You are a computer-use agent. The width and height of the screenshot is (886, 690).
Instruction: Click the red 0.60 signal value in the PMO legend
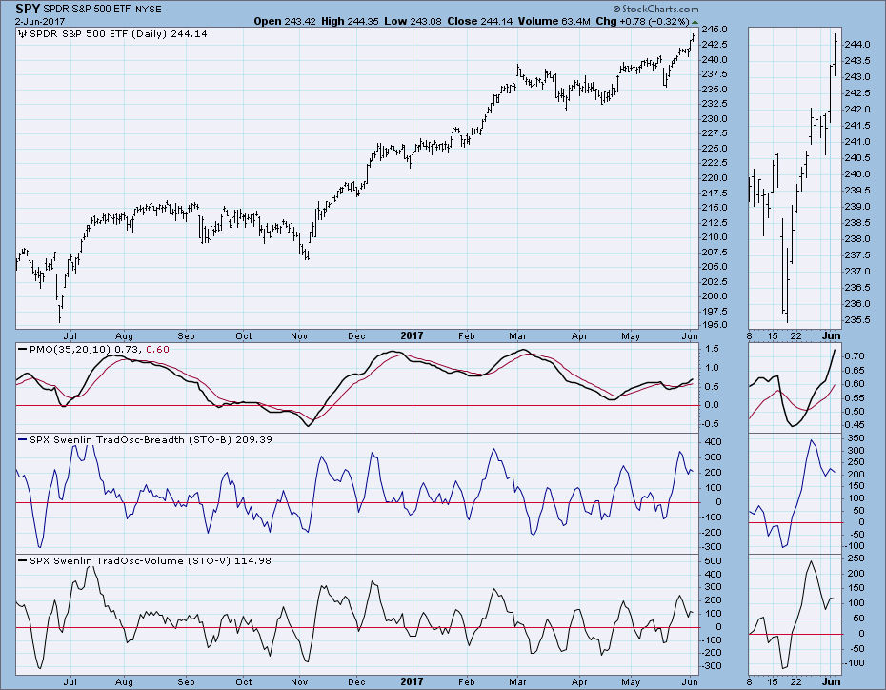[x=157, y=349]
